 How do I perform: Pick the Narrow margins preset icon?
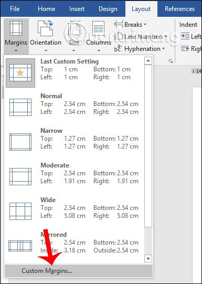[x=20, y=142]
